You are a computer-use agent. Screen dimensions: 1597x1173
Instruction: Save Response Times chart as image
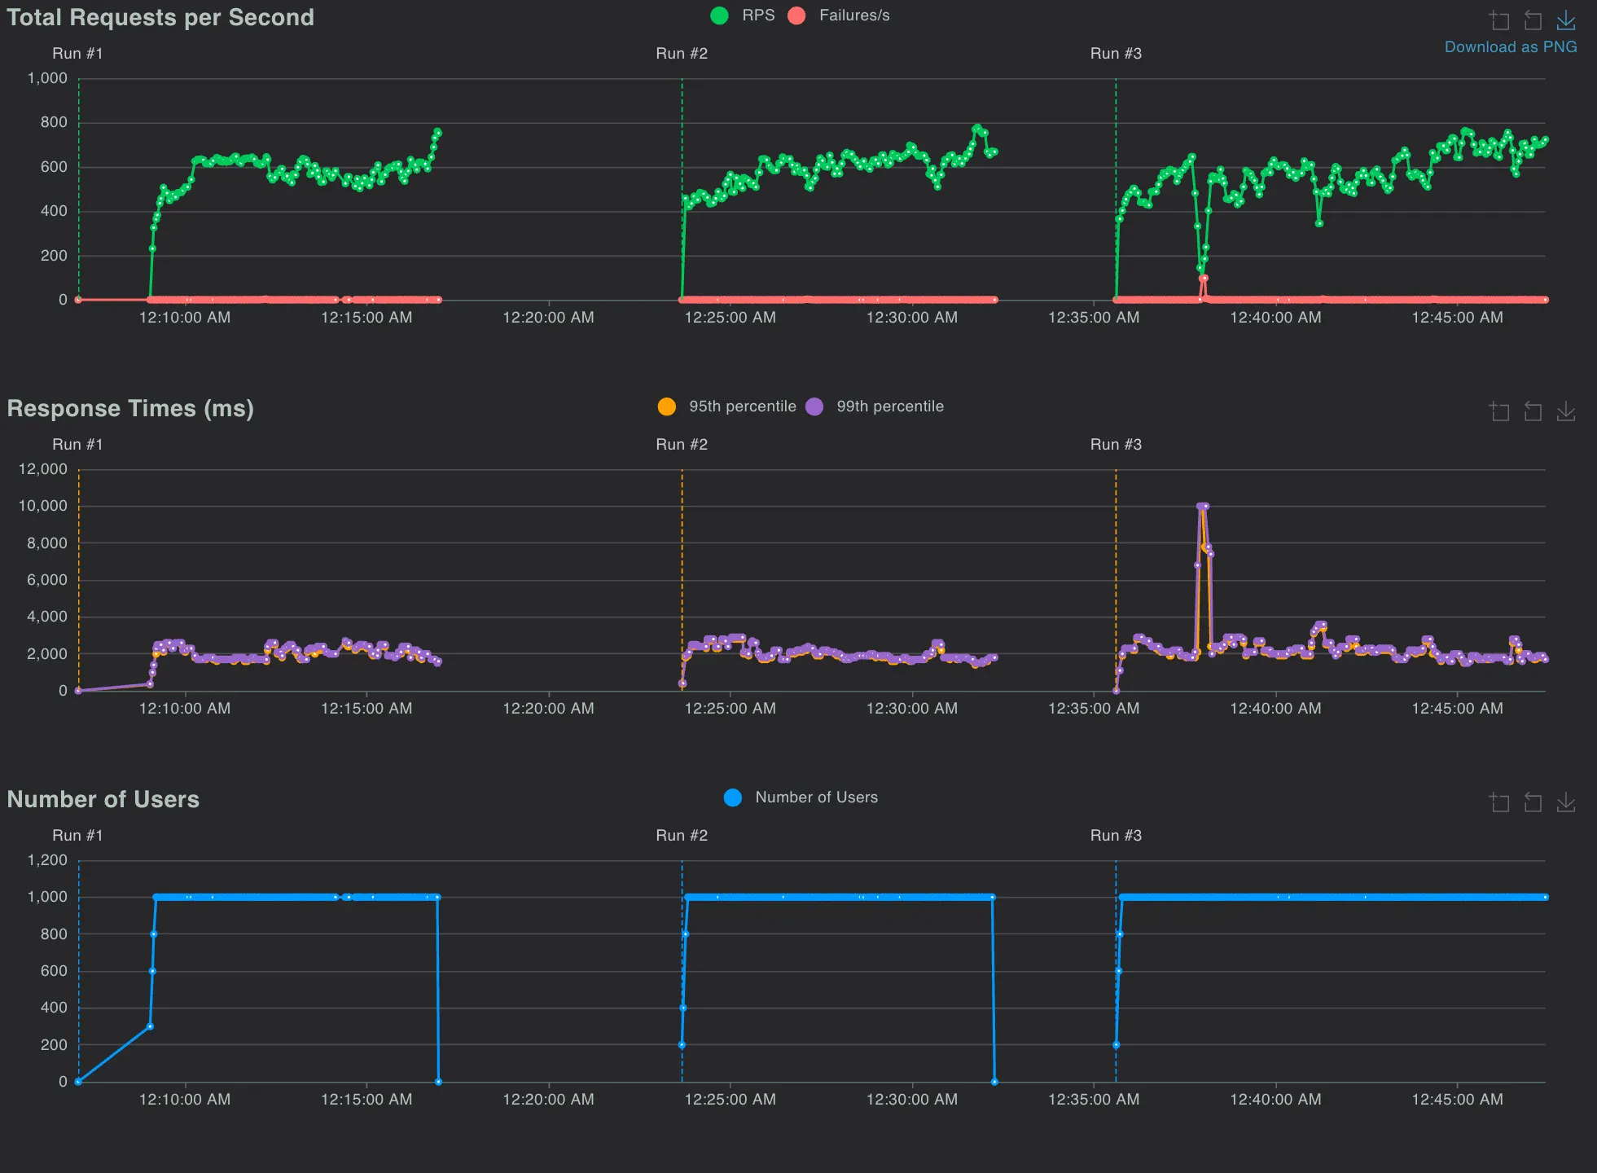pos(1566,411)
